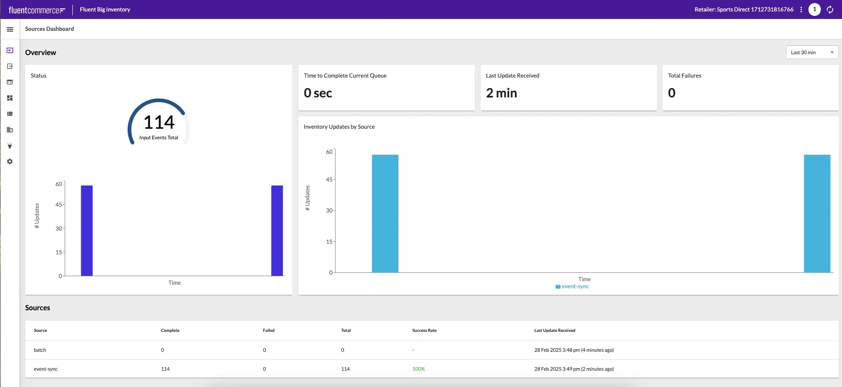The image size is (842, 387).
Task: Click the user avatar badge labeled 1
Action: [815, 9]
